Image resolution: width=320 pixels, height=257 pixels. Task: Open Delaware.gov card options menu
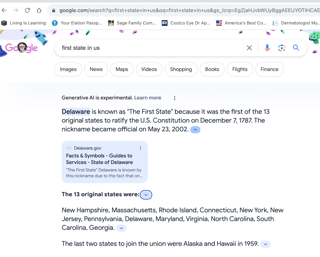pyautogui.click(x=140, y=148)
